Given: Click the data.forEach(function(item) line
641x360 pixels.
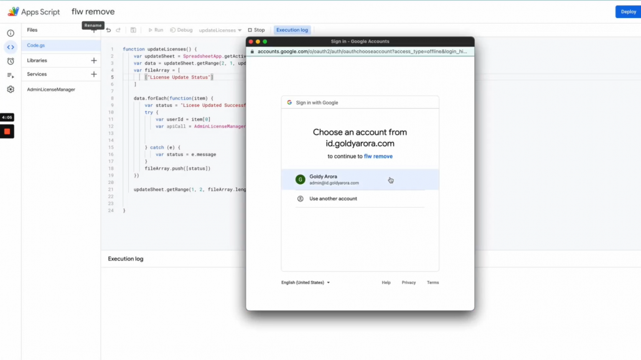Looking at the screenshot, I should point(174,98).
